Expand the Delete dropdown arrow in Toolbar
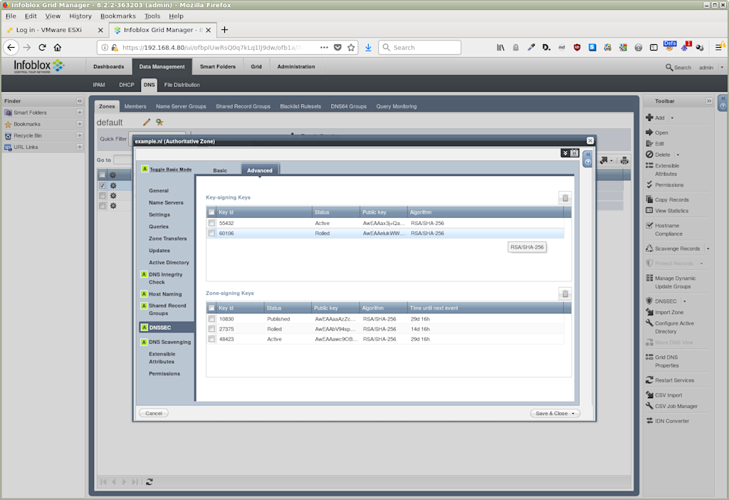This screenshot has height=500, width=729. (678, 155)
